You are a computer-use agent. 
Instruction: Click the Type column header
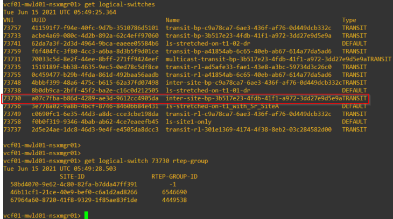coord(349,20)
